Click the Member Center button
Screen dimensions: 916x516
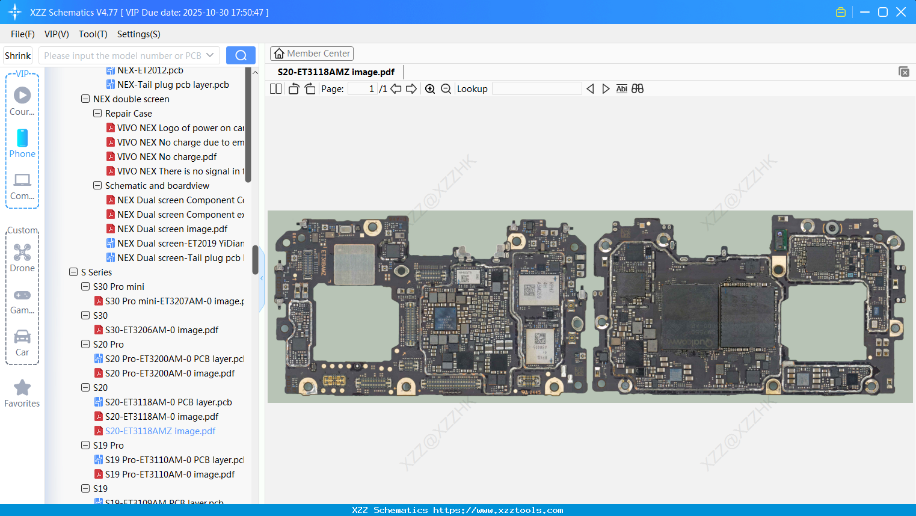pos(312,53)
